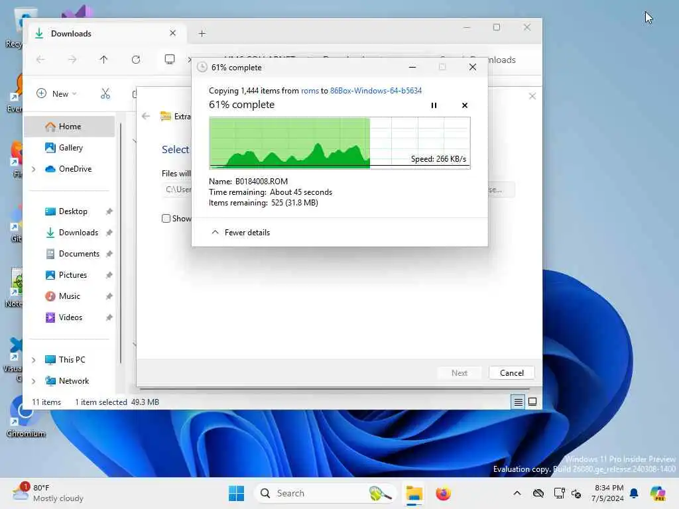Toggle the Show extracted files checkbox
679x509 pixels.
166,219
